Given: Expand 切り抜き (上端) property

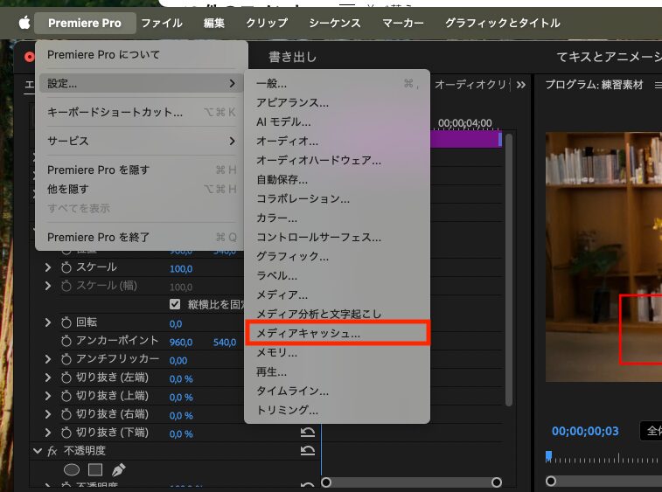Looking at the screenshot, I should pyautogui.click(x=48, y=396).
